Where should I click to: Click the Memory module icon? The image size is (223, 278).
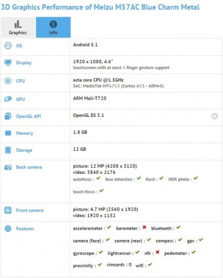[x=8, y=133]
